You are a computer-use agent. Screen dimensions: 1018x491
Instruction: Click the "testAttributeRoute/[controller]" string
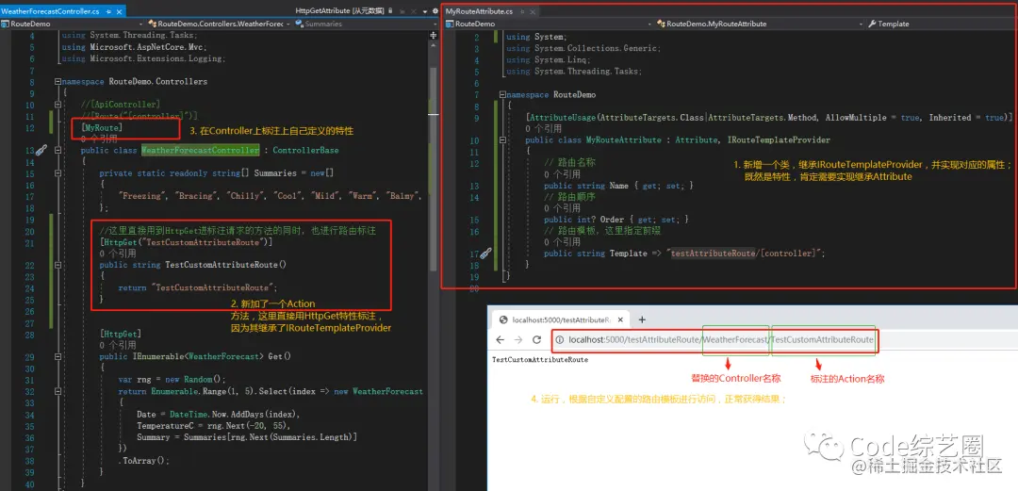(x=746, y=254)
